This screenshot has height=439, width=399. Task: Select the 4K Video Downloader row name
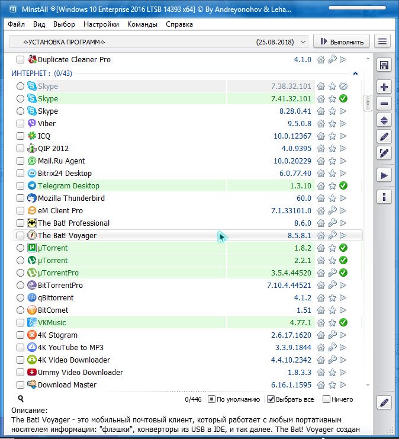pyautogui.click(x=74, y=360)
